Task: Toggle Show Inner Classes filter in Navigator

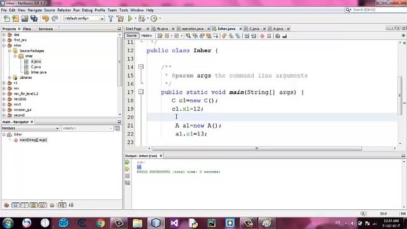Action: click(x=43, y=205)
